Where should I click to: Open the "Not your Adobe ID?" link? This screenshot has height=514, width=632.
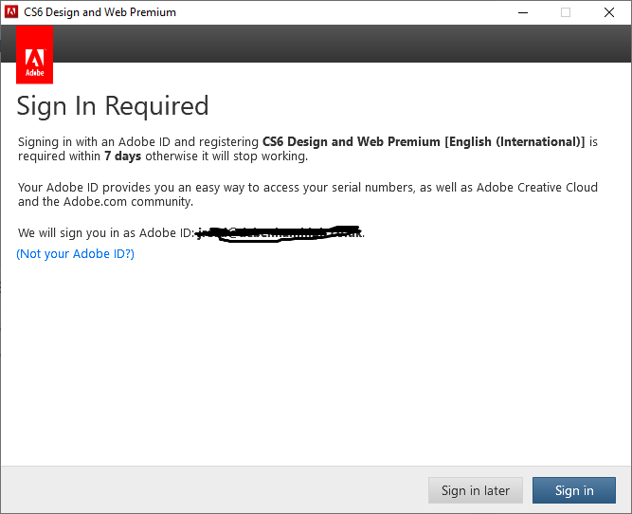coord(76,254)
